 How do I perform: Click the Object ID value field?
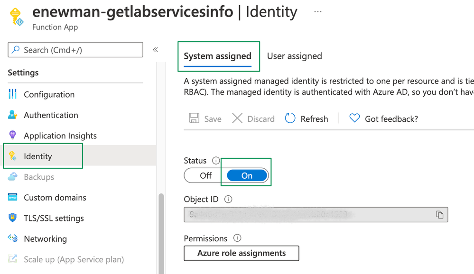[x=316, y=214]
